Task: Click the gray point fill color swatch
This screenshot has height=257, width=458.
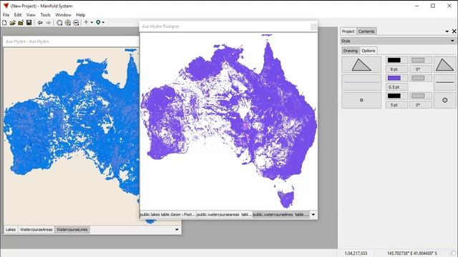Action: [418, 96]
